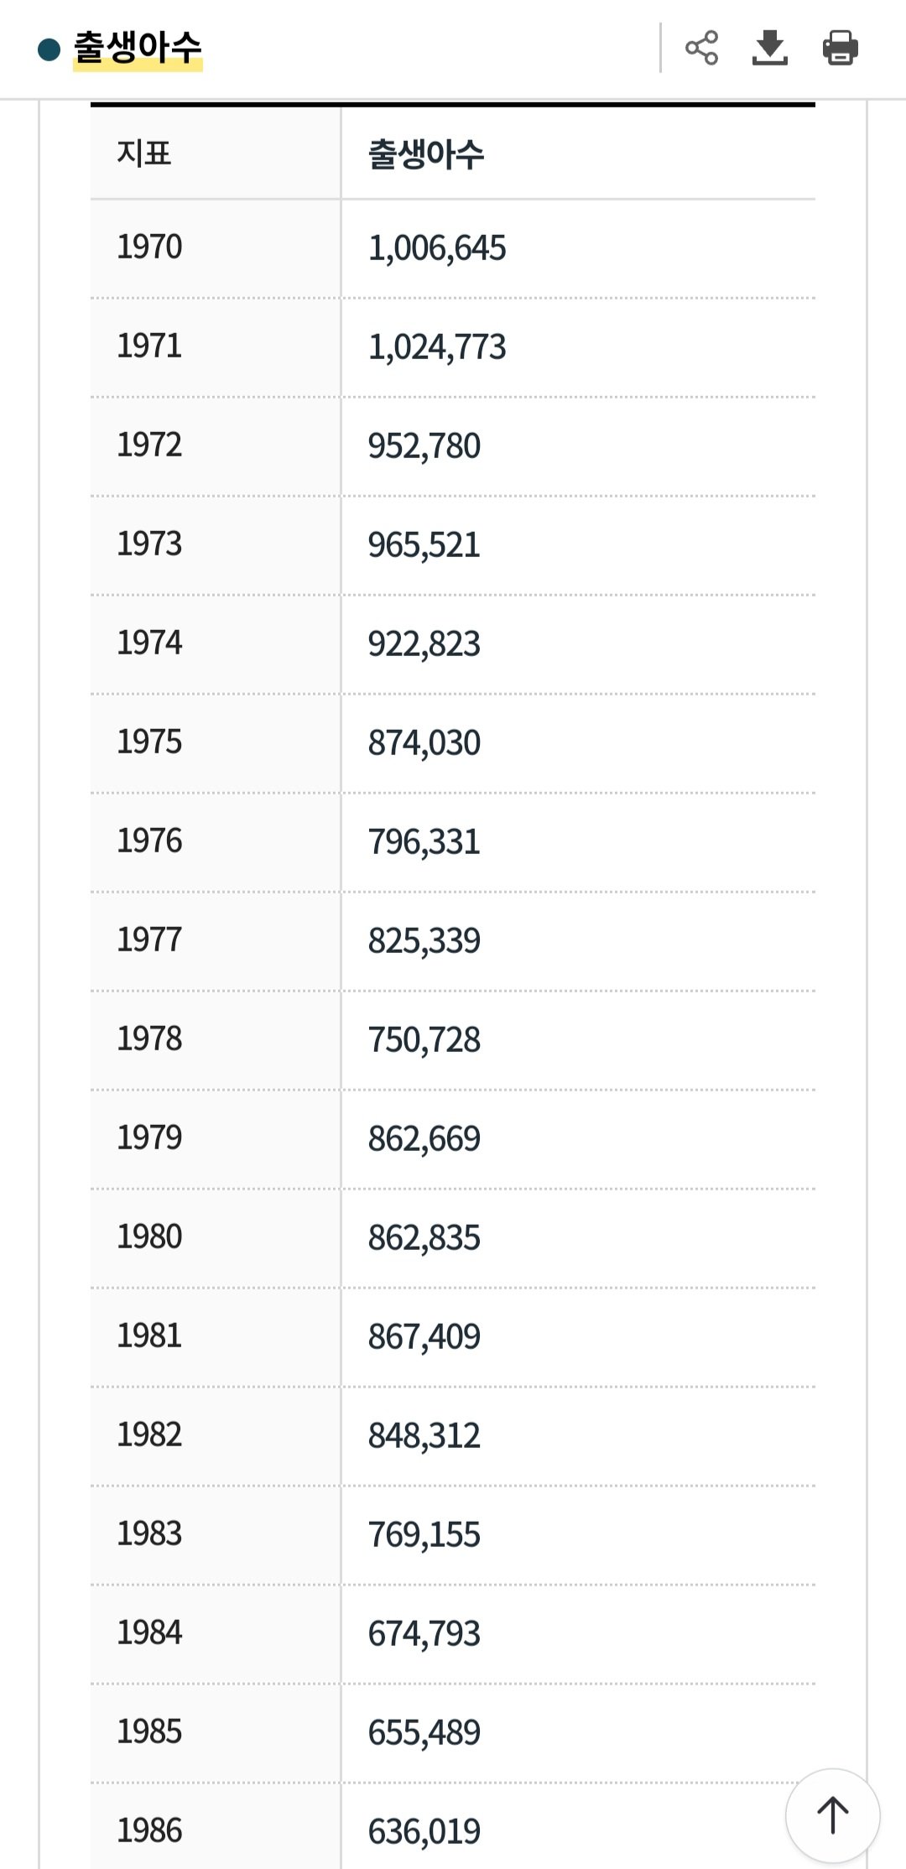
Task: Select the 867,409 birth count
Action: pyautogui.click(x=424, y=1337)
